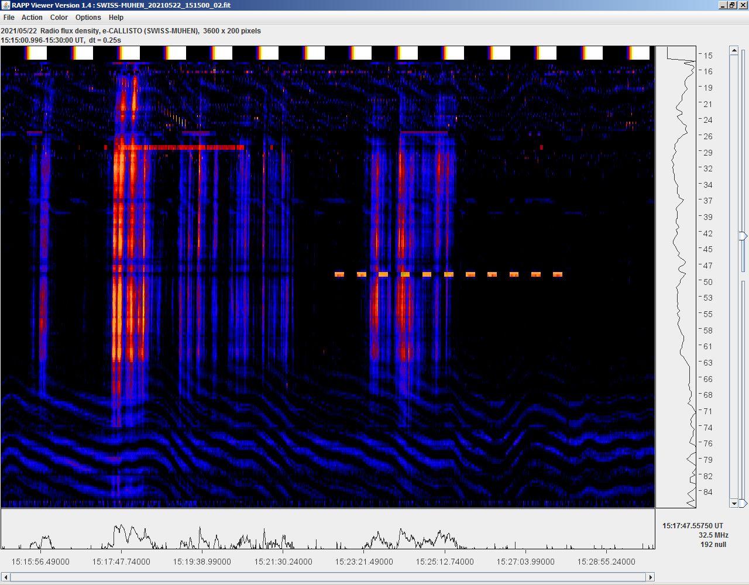Close the RAPP Viewer window

743,5
